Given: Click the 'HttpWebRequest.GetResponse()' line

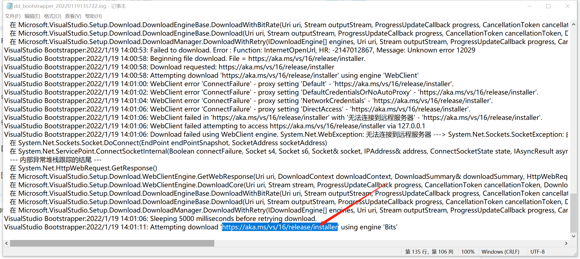Looking at the screenshot, I should (83, 168).
